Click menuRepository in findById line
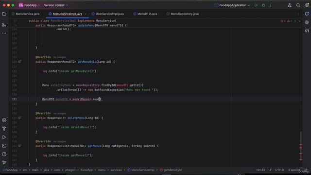Screen dimensions: 311x175 (x=87, y=85)
